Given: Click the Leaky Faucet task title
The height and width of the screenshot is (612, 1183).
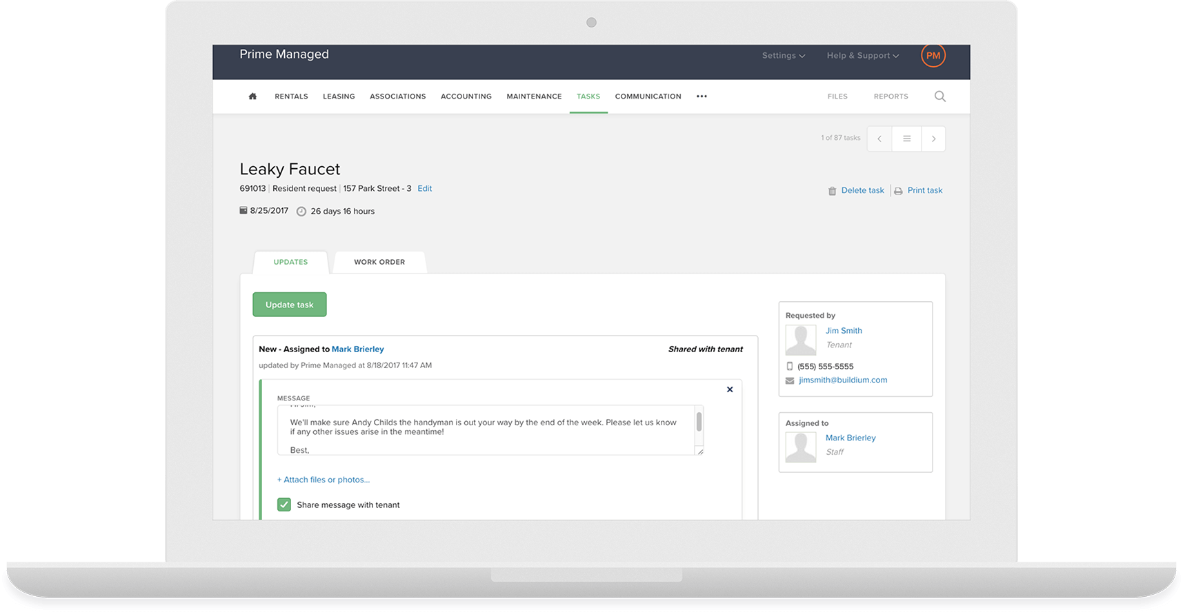Looking at the screenshot, I should (290, 170).
